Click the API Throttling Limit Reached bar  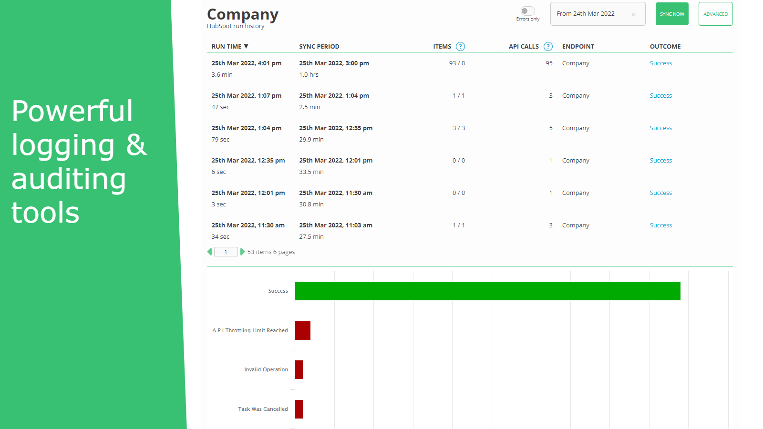coord(302,330)
